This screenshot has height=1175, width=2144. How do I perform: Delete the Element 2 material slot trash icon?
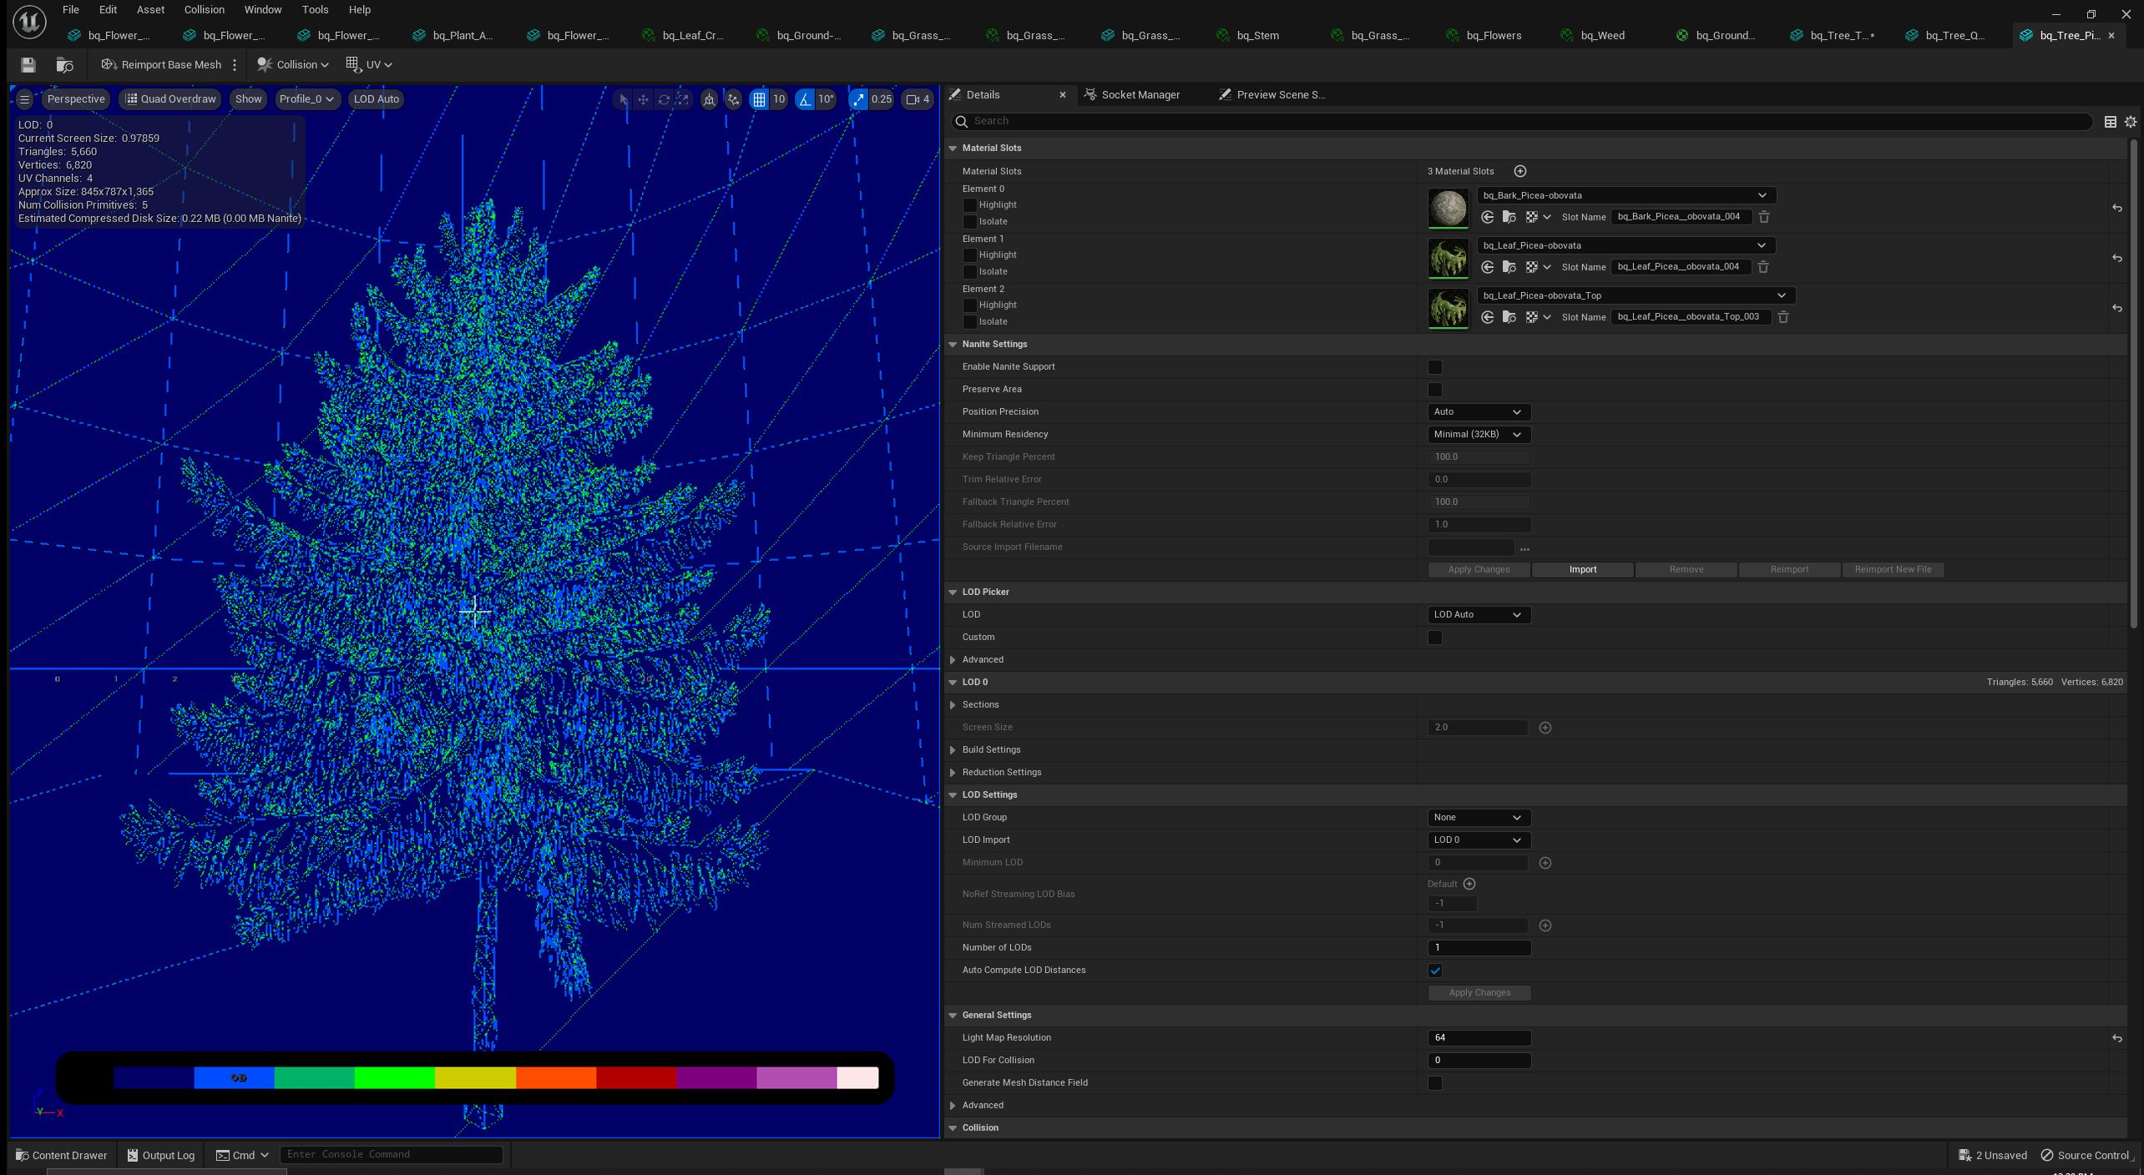(1783, 317)
